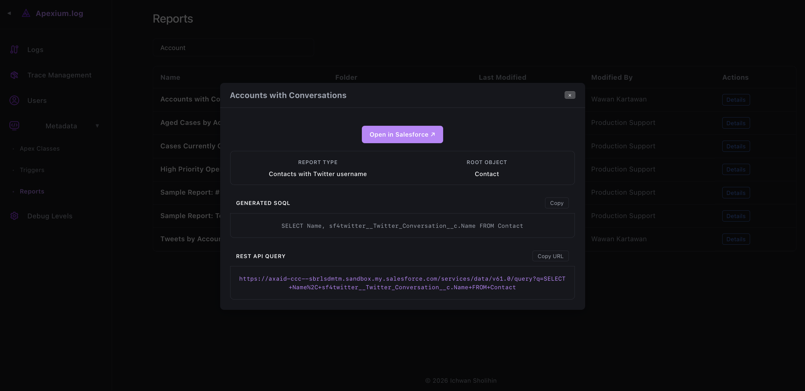805x391 pixels.
Task: Click the Metadata code monitor icon
Action: [x=14, y=126]
